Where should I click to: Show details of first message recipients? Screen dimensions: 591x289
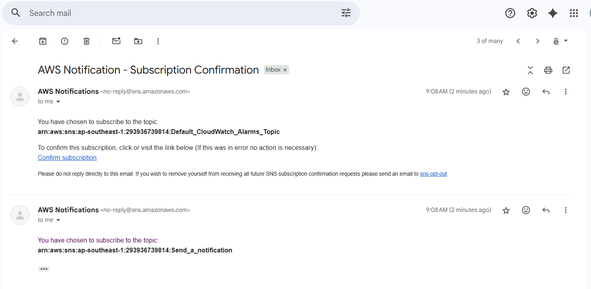pyautogui.click(x=58, y=102)
